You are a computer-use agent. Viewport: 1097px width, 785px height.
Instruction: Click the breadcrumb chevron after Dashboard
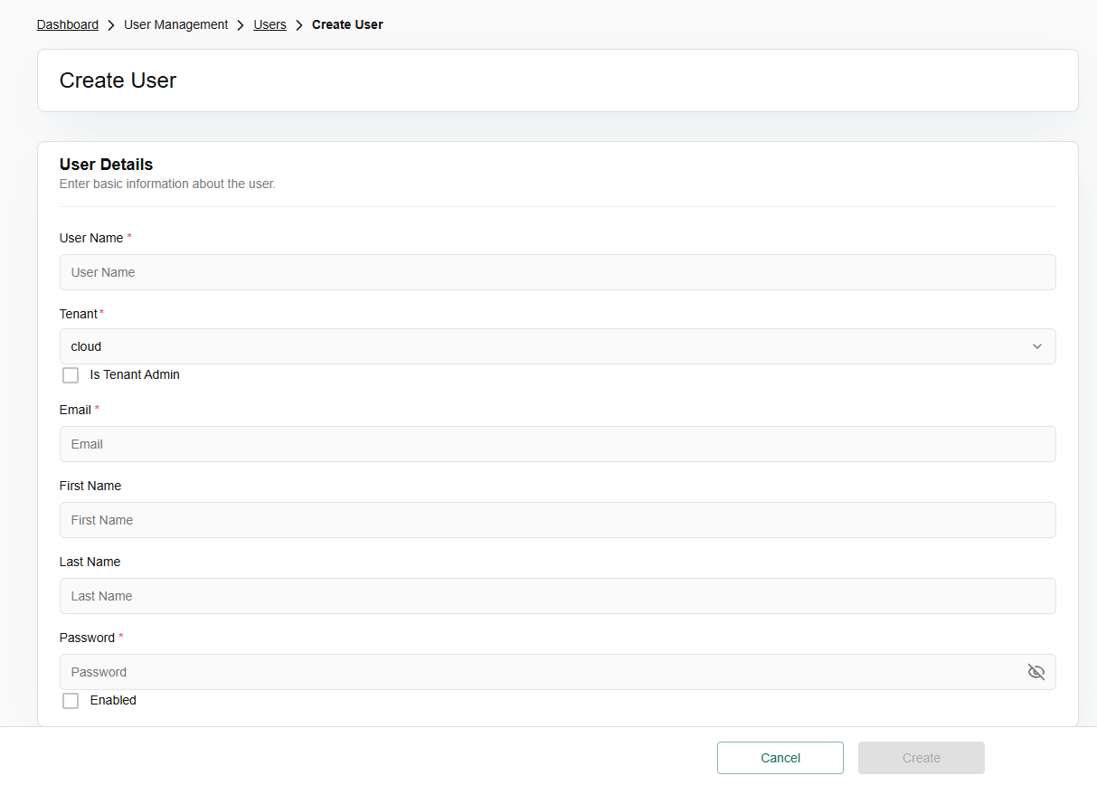click(111, 25)
